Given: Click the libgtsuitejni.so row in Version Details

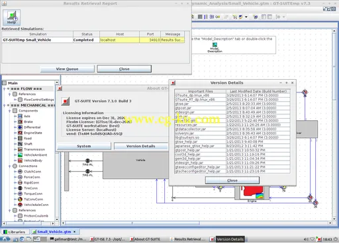Looking at the screenshot, I should click(x=232, y=137).
